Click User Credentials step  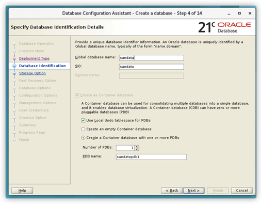click(x=34, y=110)
